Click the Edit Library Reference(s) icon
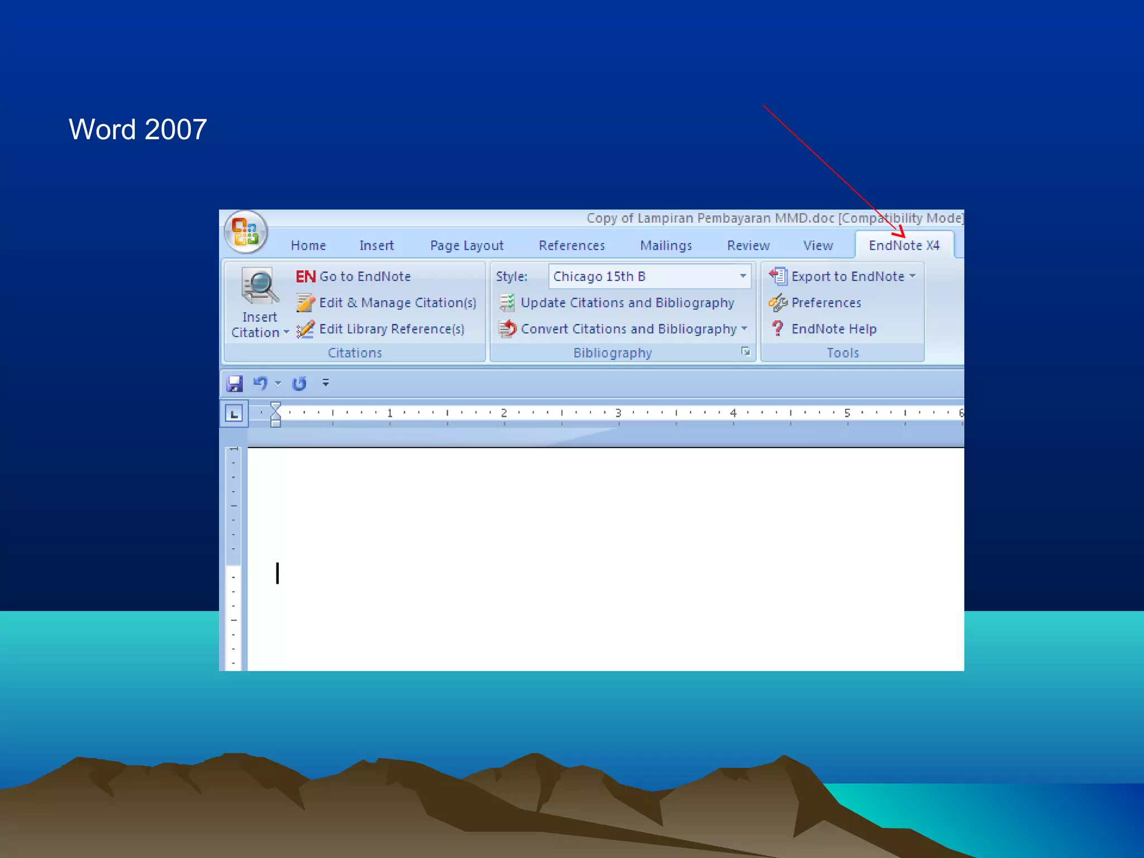The image size is (1144, 858). (x=306, y=329)
